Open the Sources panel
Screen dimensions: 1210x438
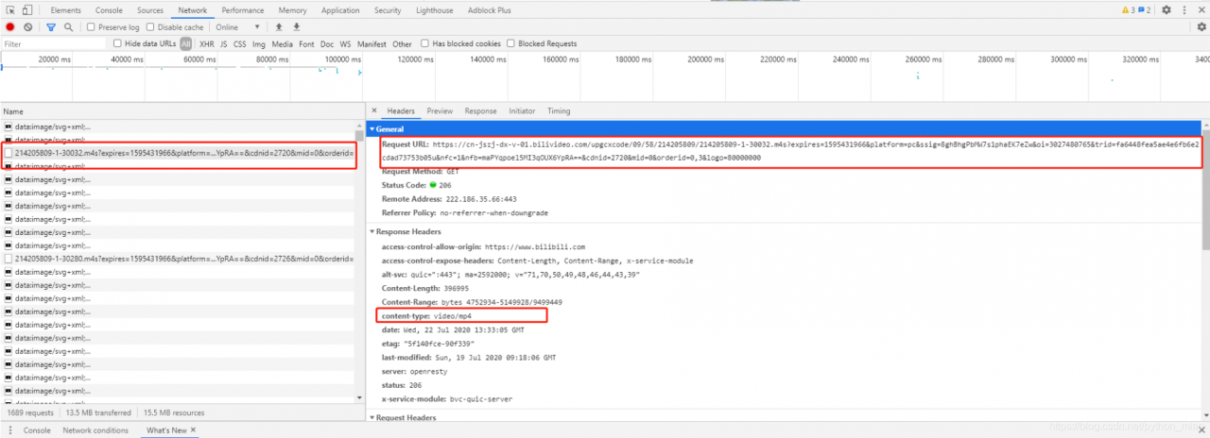tap(150, 10)
